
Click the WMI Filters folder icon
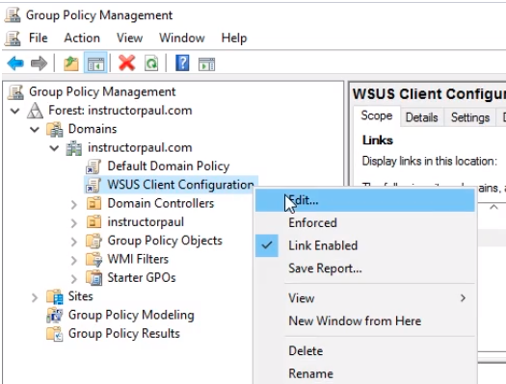click(93, 260)
